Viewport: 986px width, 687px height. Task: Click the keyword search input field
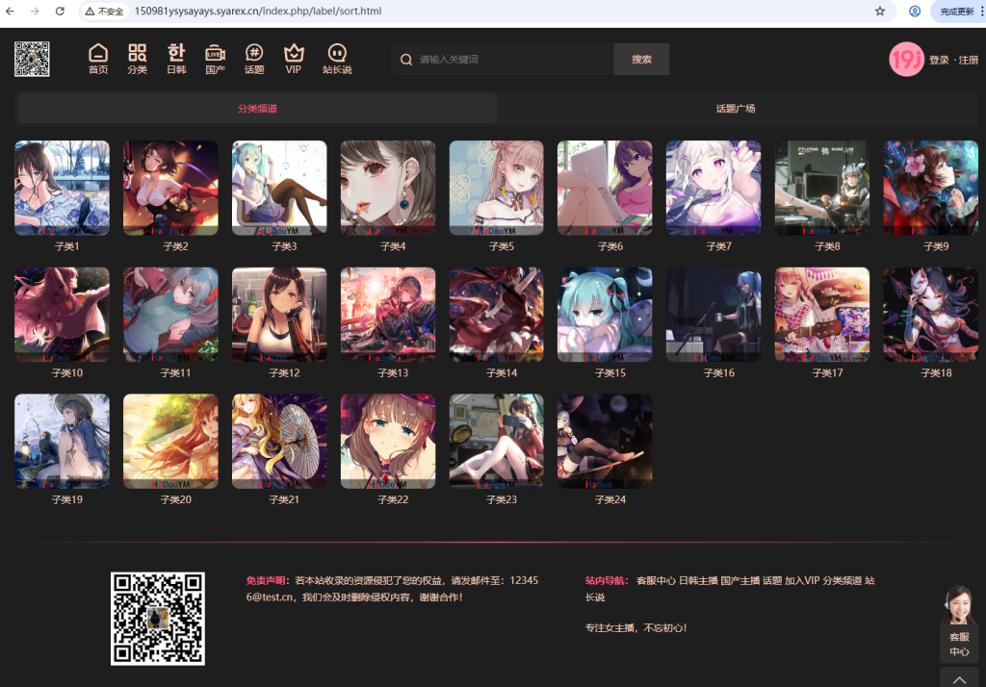tap(502, 59)
